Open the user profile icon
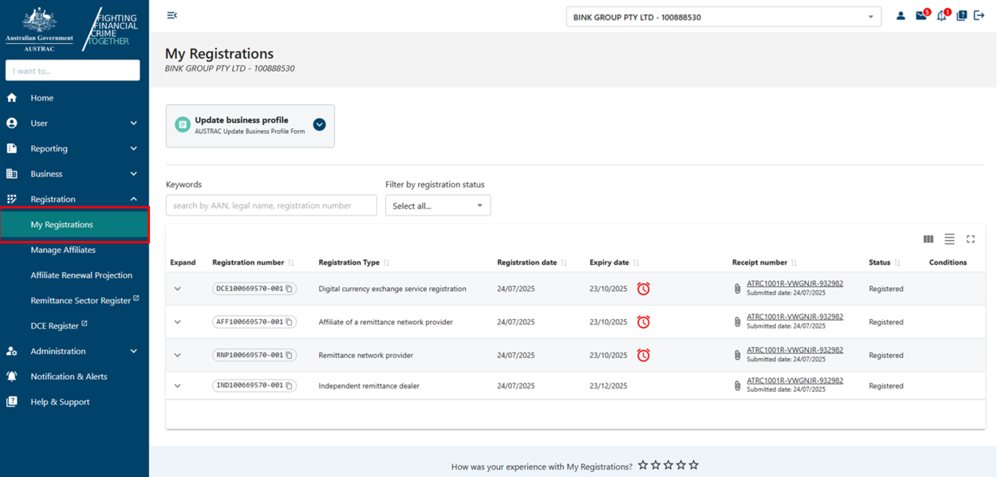This screenshot has width=997, height=477. coord(901,15)
